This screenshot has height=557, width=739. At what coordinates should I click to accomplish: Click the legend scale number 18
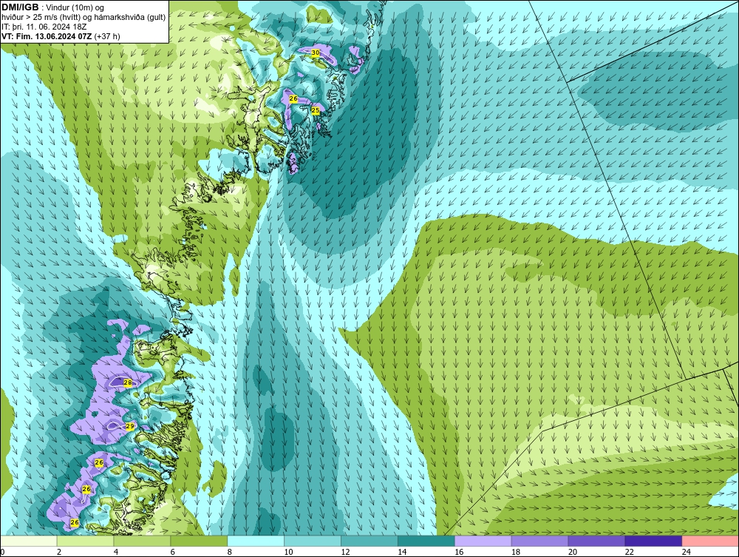point(516,552)
